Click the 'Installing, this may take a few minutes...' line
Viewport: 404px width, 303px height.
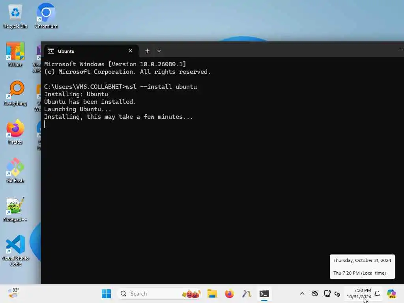click(118, 116)
